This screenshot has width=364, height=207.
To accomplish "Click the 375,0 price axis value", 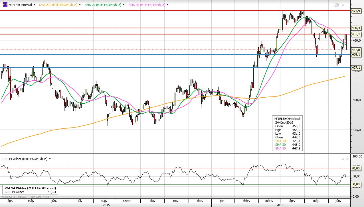I will point(357,130).
